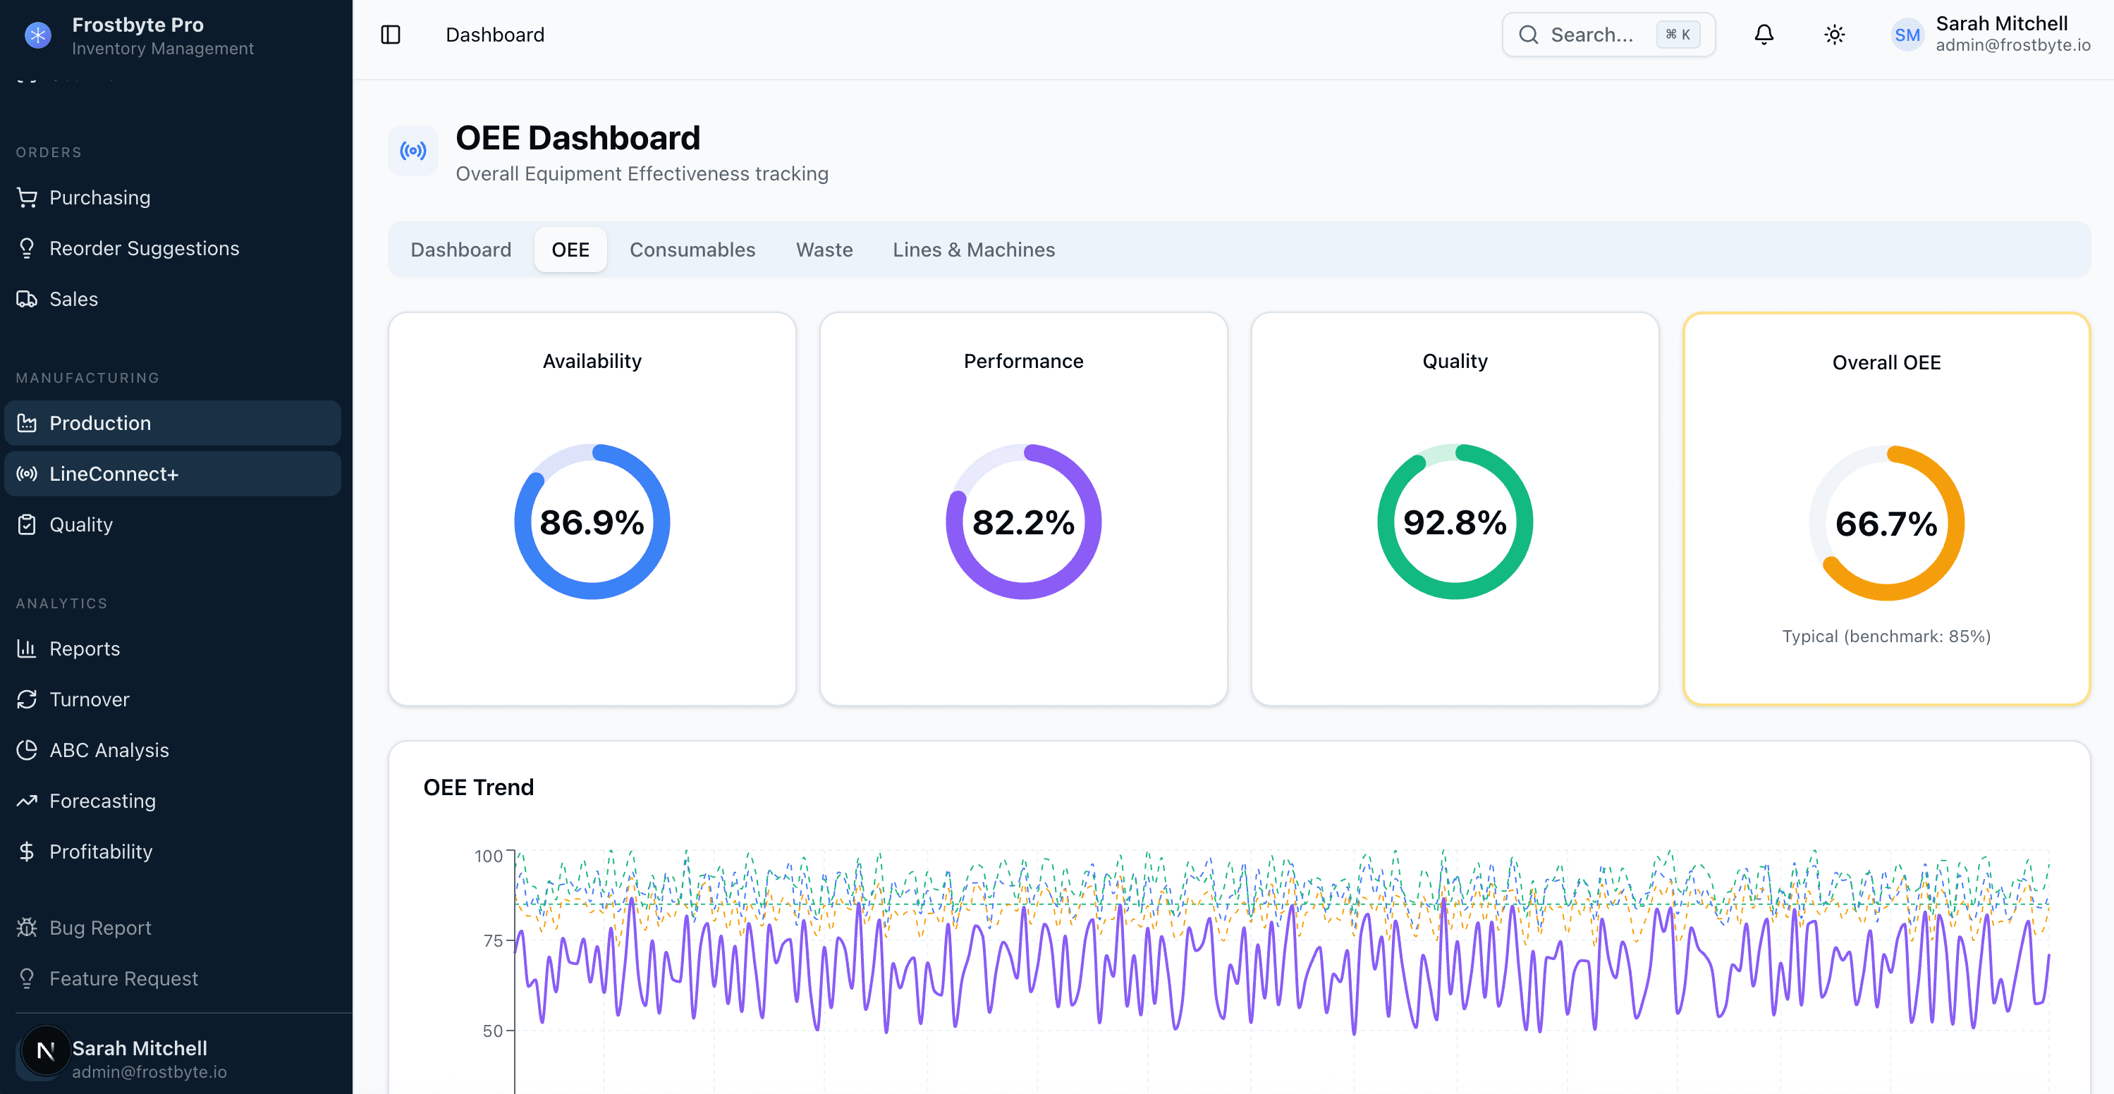View Lines & Machines
The width and height of the screenshot is (2114, 1094).
point(973,250)
